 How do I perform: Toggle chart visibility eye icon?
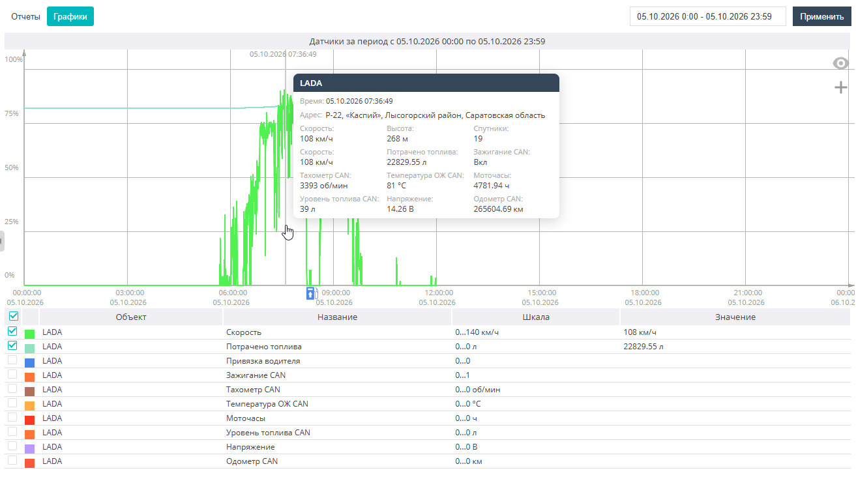coord(841,63)
